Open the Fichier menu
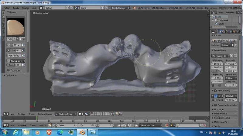Screen dimensions: 243x136 coord(7,8)
